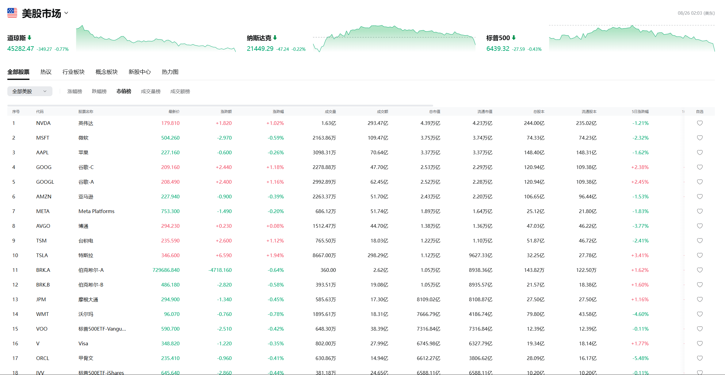725x375 pixels.
Task: Click 甲骨文 stock name
Action: (86, 358)
